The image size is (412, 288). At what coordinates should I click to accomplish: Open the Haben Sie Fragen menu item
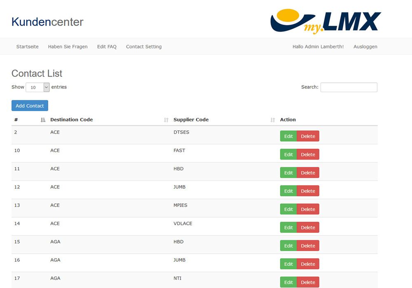click(x=68, y=47)
